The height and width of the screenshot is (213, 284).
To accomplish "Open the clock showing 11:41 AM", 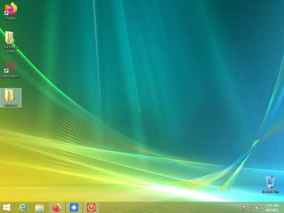I will [x=272, y=206].
